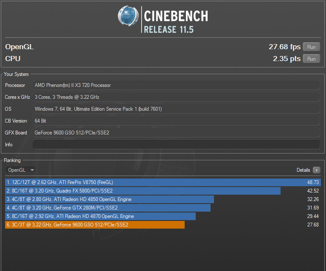Image resolution: width=326 pixels, height=271 pixels.
Task: Click the CPU 2.35 pts score
Action: tap(286, 59)
